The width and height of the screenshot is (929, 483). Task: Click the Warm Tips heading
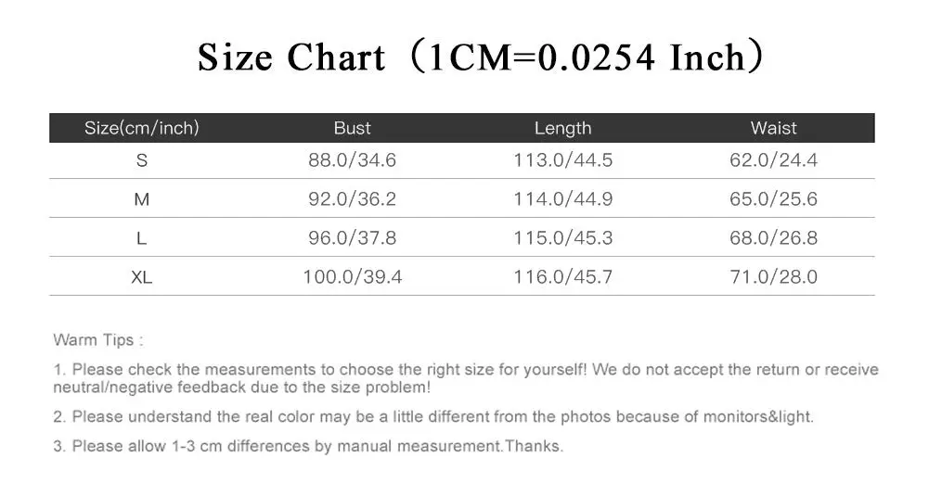tap(98, 340)
